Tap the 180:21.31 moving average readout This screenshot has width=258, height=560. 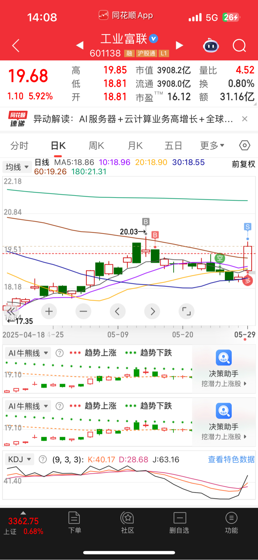tap(89, 172)
